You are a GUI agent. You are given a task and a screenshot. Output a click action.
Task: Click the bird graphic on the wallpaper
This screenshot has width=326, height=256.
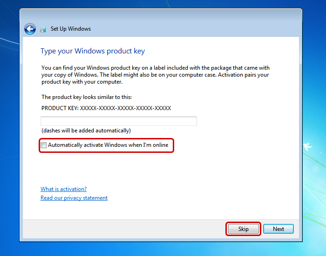[307, 146]
